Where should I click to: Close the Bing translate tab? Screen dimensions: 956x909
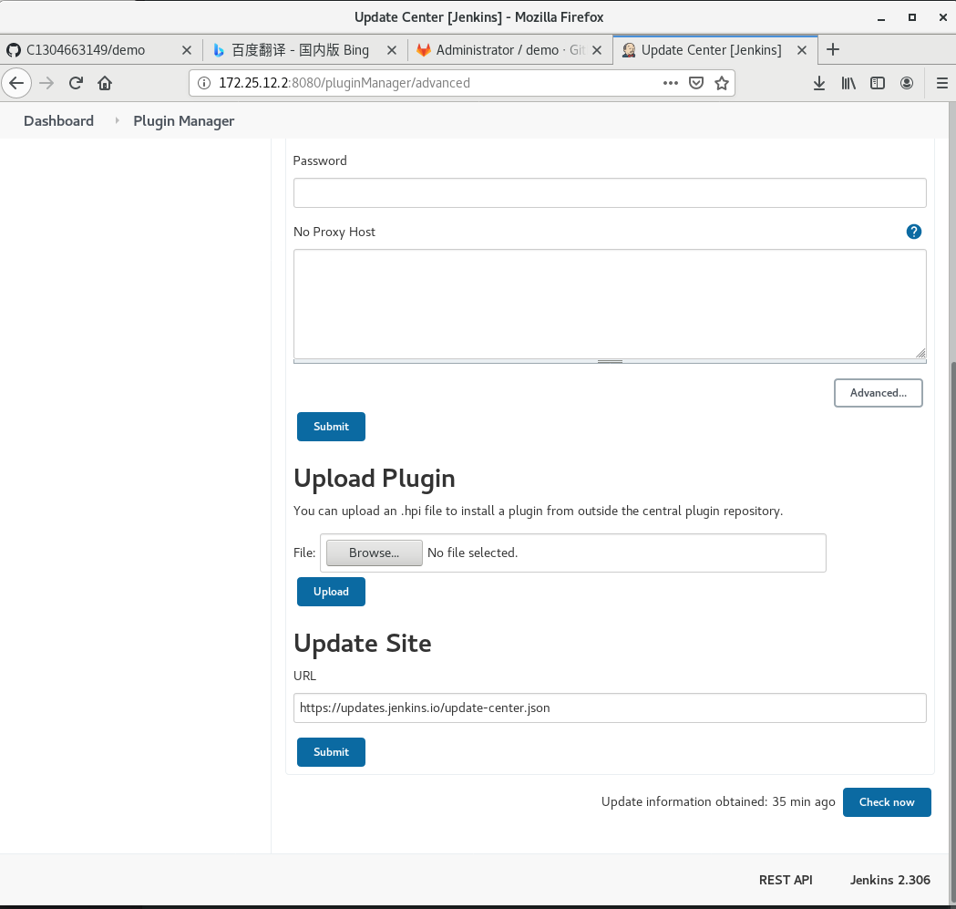[x=392, y=50]
